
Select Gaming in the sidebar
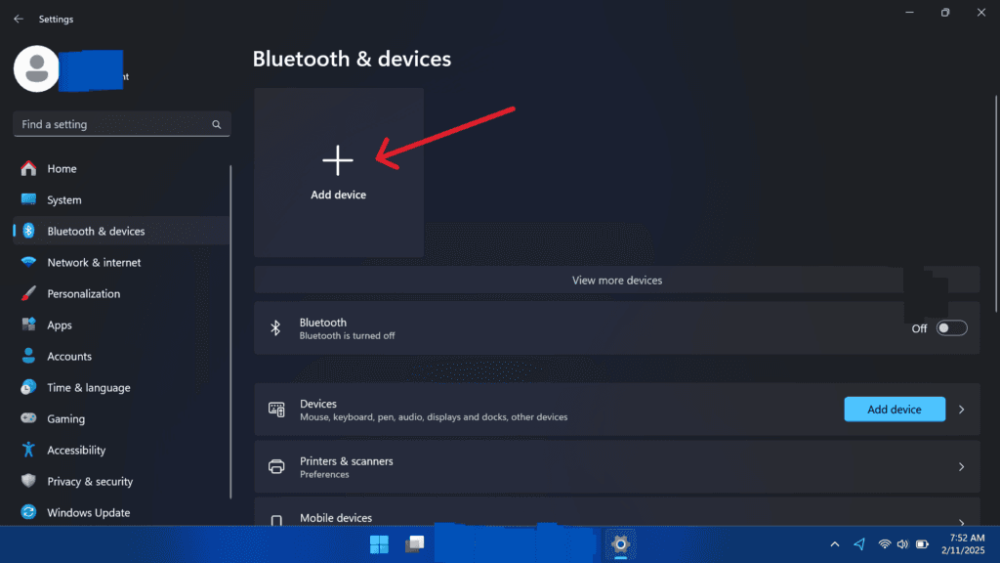(121, 418)
